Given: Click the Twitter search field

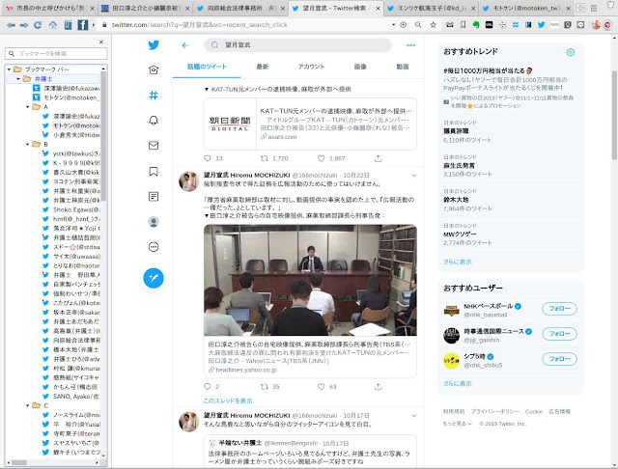Looking at the screenshot, I should point(298,45).
